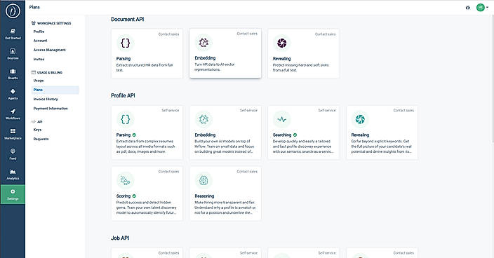The image size is (494, 258).
Task: Open Access Management page
Action: 49,50
